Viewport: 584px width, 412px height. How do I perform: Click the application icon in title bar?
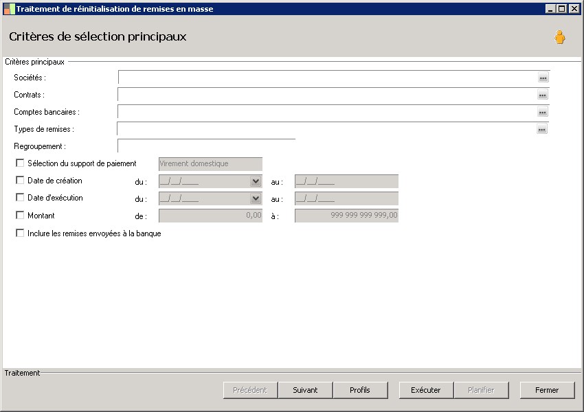click(9, 9)
